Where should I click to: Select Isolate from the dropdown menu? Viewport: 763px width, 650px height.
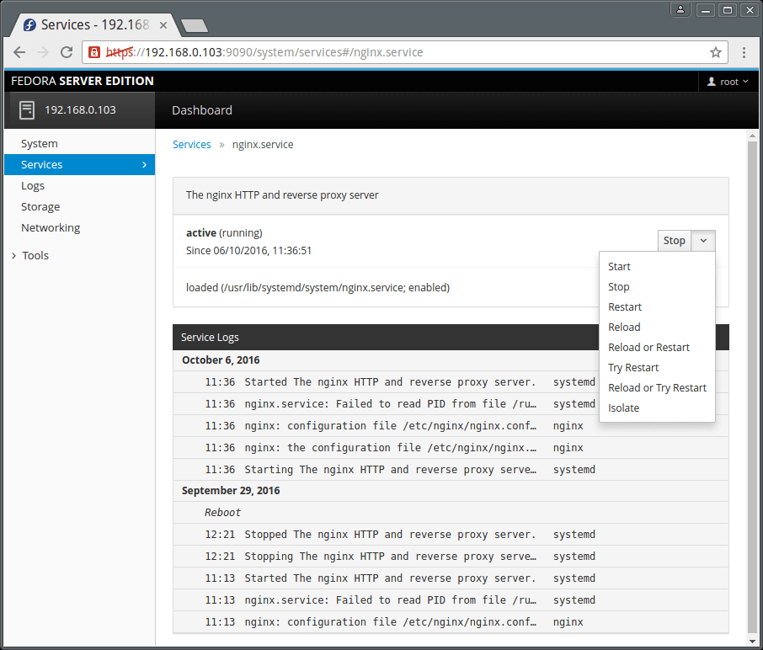[x=623, y=408]
